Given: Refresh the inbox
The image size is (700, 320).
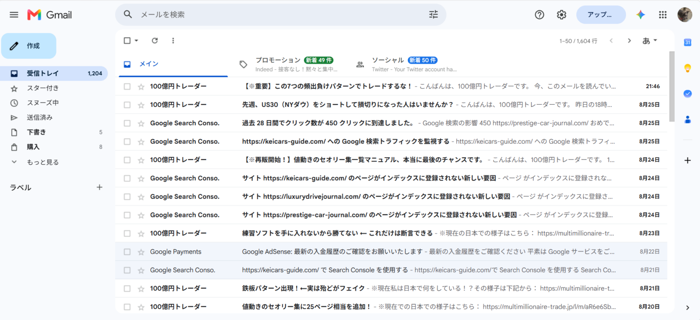Looking at the screenshot, I should 155,41.
